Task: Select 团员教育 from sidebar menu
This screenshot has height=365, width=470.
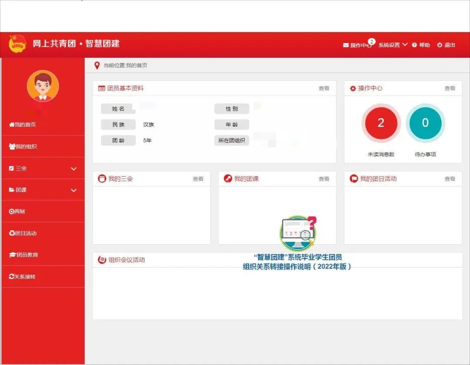Action: (x=24, y=255)
